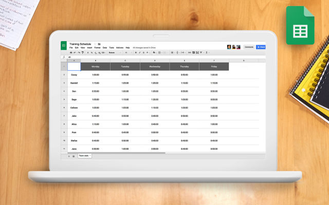
Task: Click the Google Sheets home icon
Action: (x=64, y=46)
